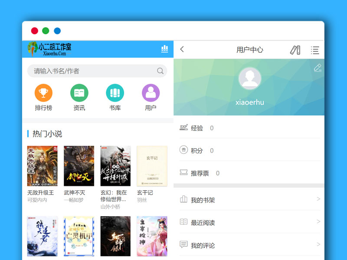This screenshot has height=260, width=347.
Task: Click the list icon at top right
Action: 315,49
